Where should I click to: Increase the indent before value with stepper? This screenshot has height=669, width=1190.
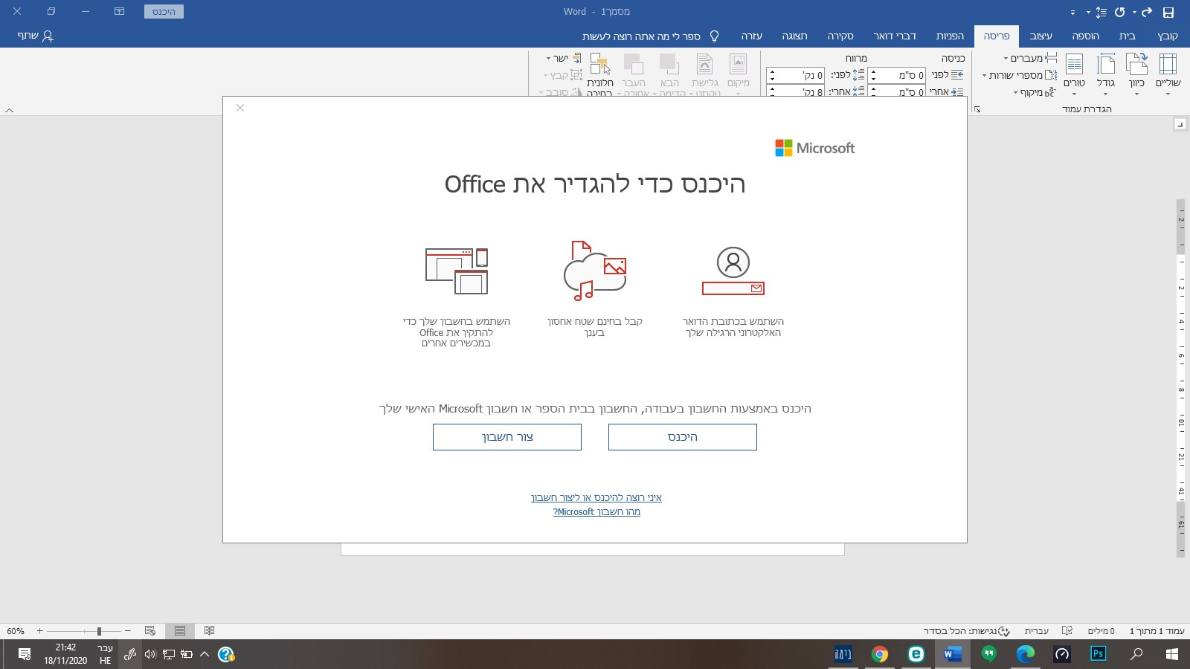point(873,72)
